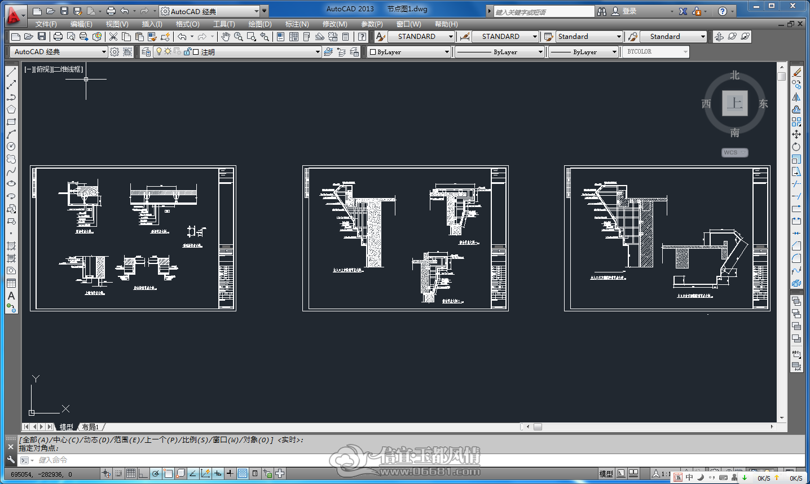This screenshot has width=810, height=484.
Task: Select the Line tool in Draw toolbar
Action: 11,72
